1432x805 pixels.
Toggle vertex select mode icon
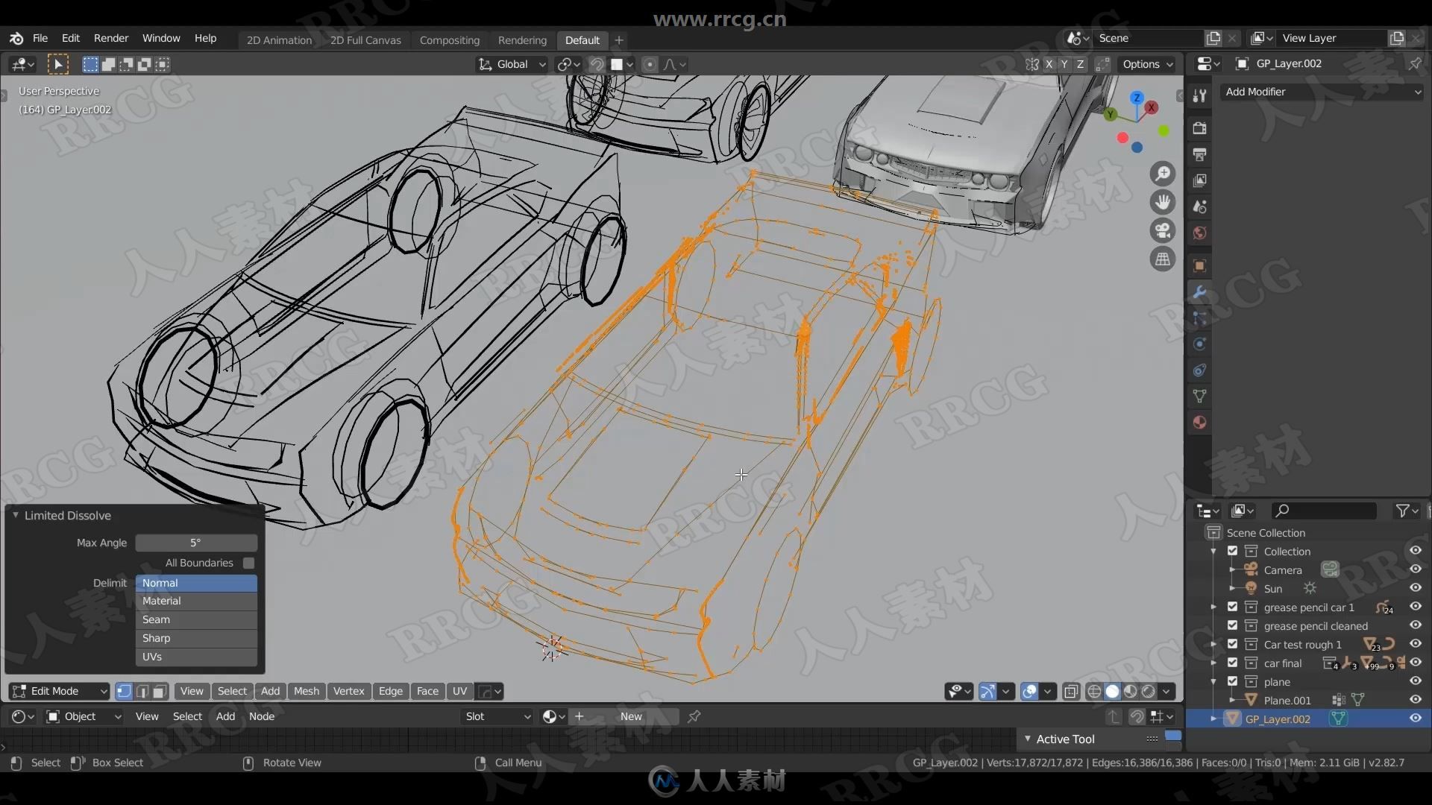[124, 691]
